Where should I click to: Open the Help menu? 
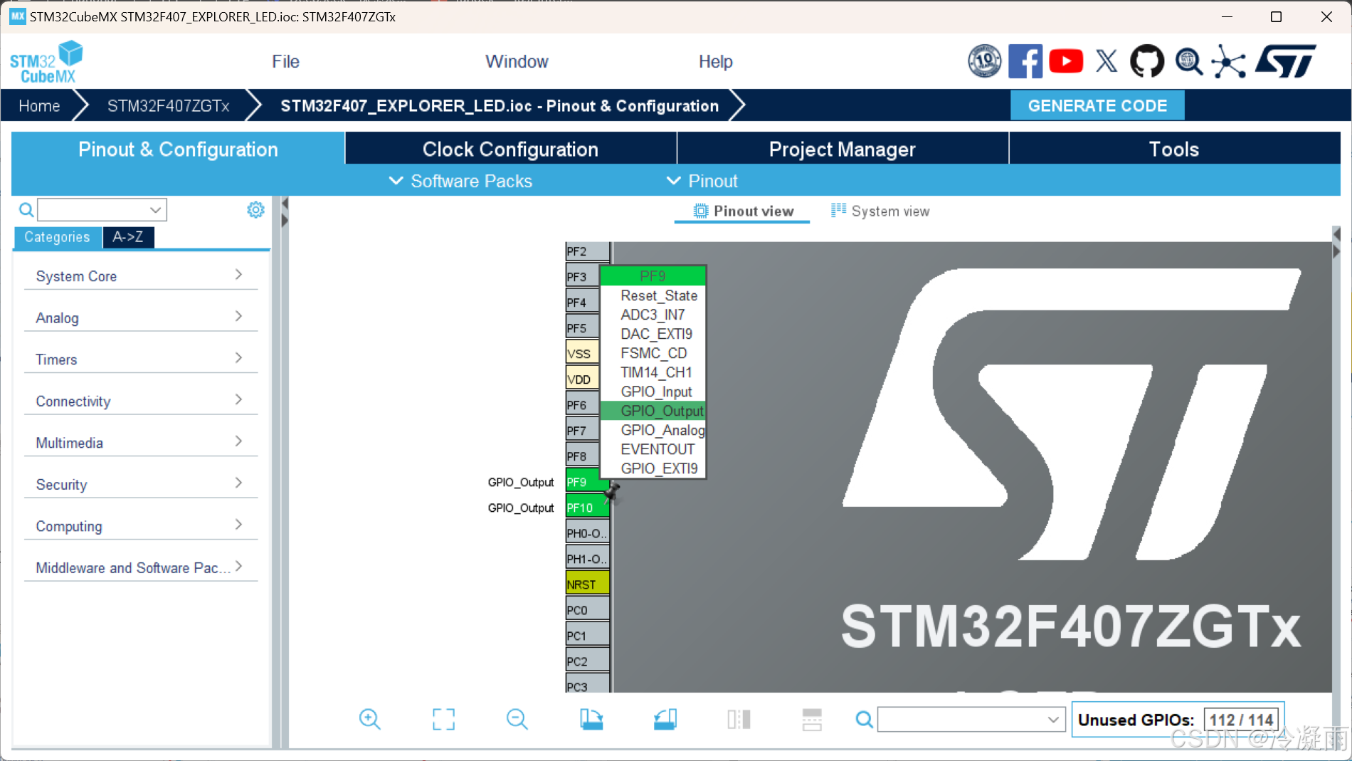(x=715, y=61)
